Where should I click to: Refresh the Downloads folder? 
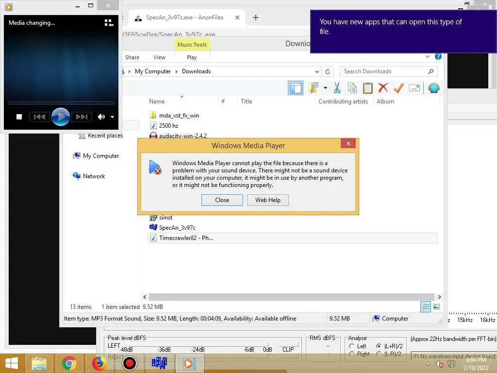tap(328, 72)
